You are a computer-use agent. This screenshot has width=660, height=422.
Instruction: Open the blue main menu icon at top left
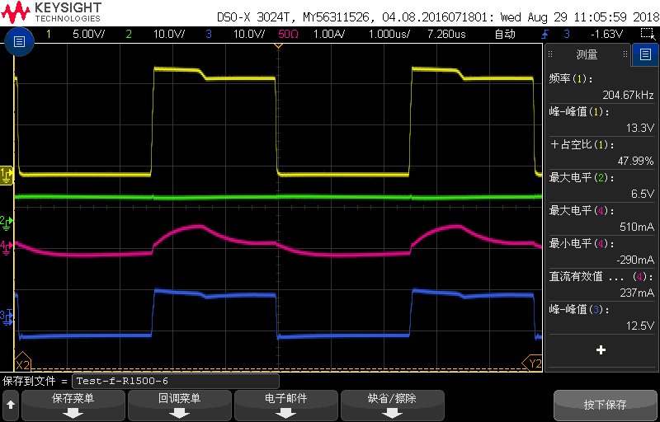pos(19,41)
